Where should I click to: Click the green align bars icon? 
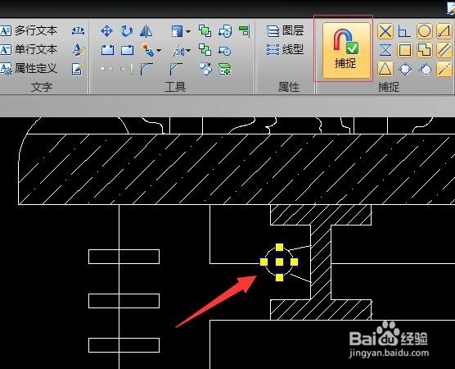pos(245,30)
